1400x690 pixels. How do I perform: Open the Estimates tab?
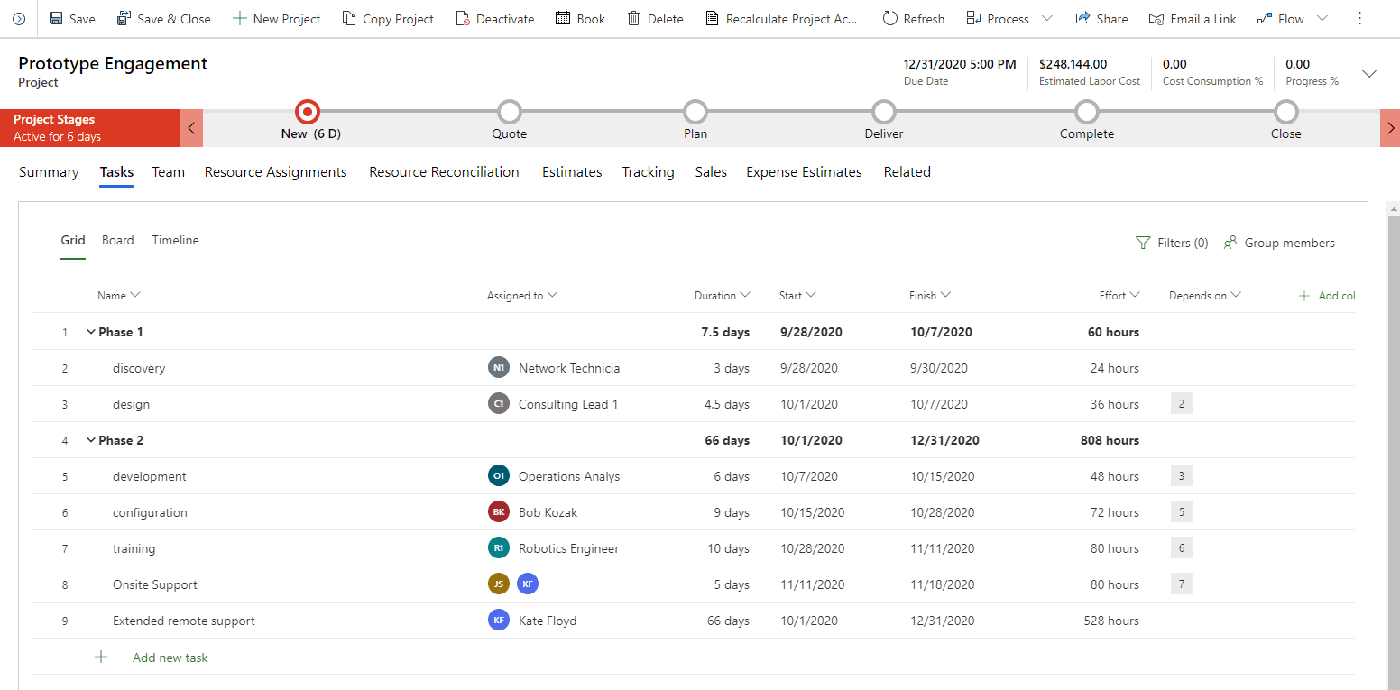point(572,172)
